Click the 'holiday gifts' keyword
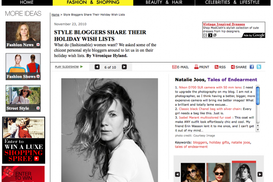The width and height of the screenshot is (273, 182). (219, 143)
